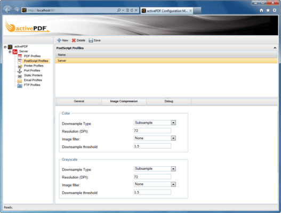
Task: Collapse the PostScript Profiles panel
Action: [275, 48]
